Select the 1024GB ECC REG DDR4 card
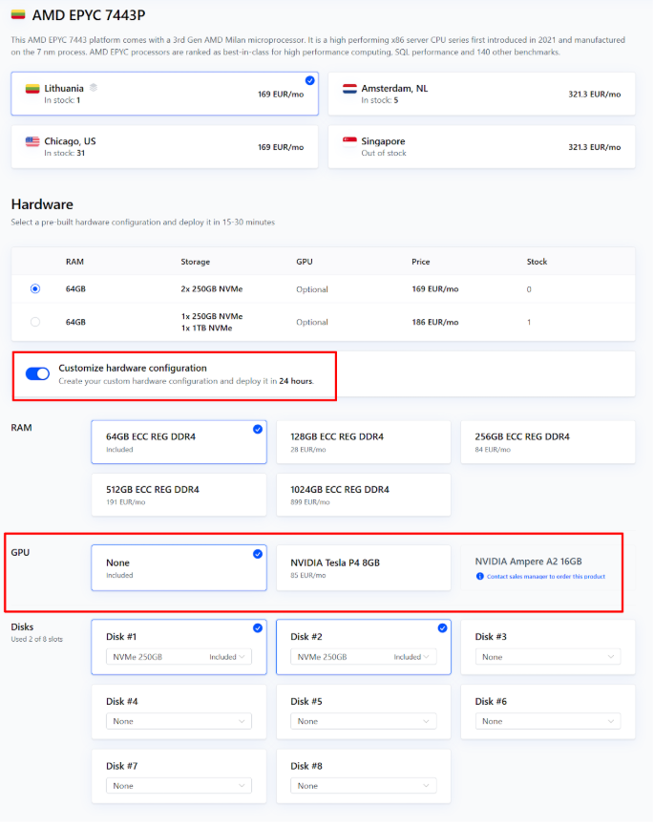Viewport: 654px width, 827px height. [x=363, y=495]
